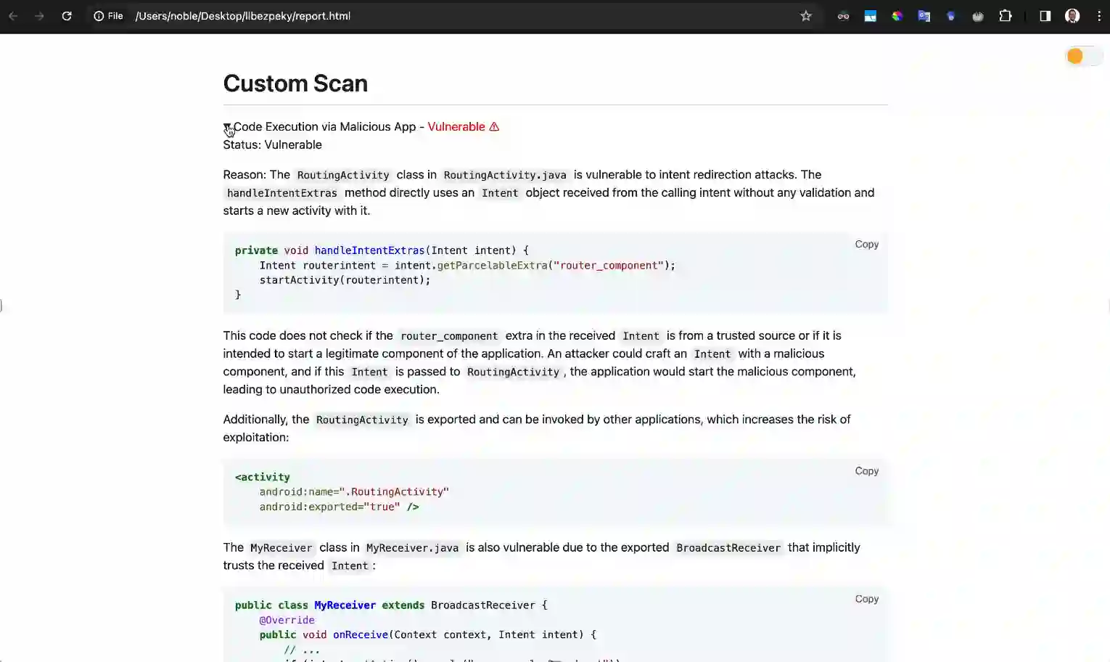Viewport: 1110px width, 662px height.
Task: Reload the report page
Action: [x=67, y=16]
